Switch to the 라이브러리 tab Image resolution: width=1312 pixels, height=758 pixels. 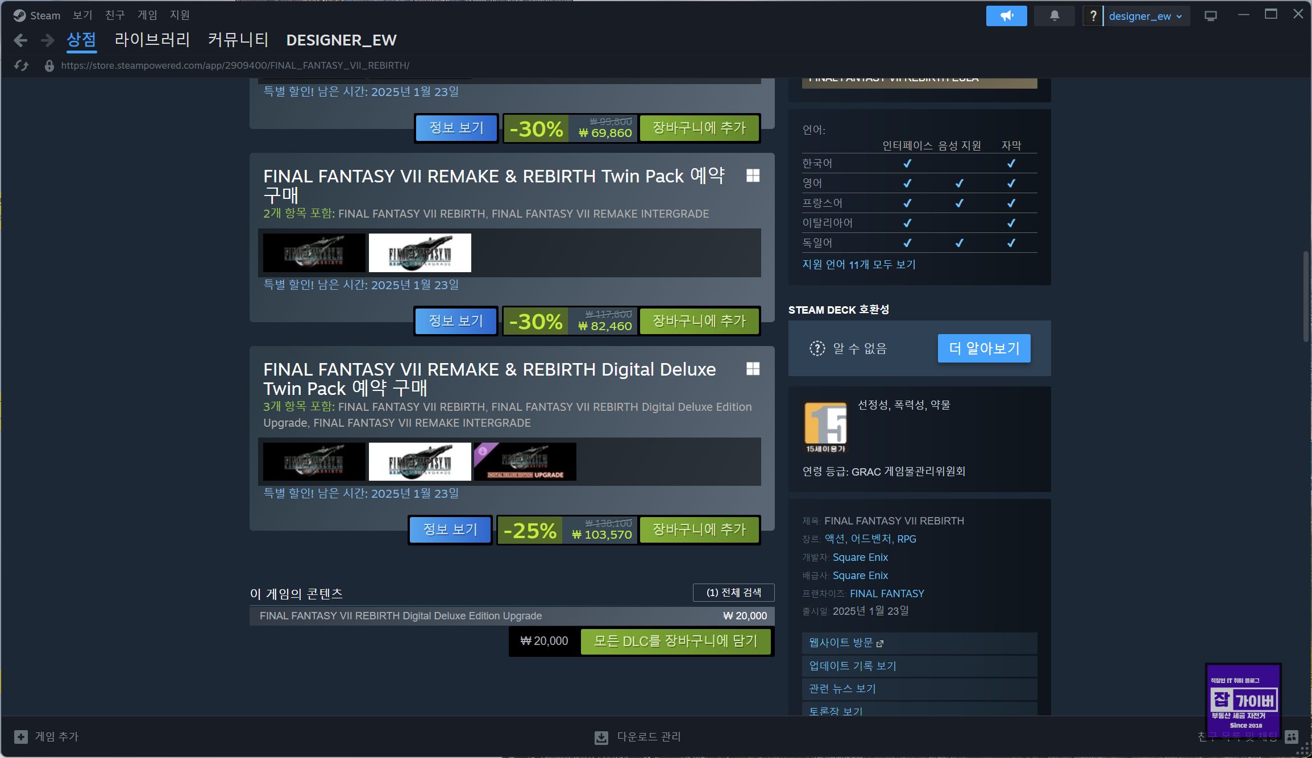152,40
